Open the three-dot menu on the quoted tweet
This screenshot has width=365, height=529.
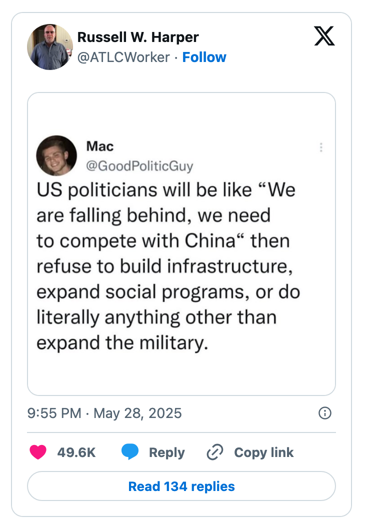[321, 147]
